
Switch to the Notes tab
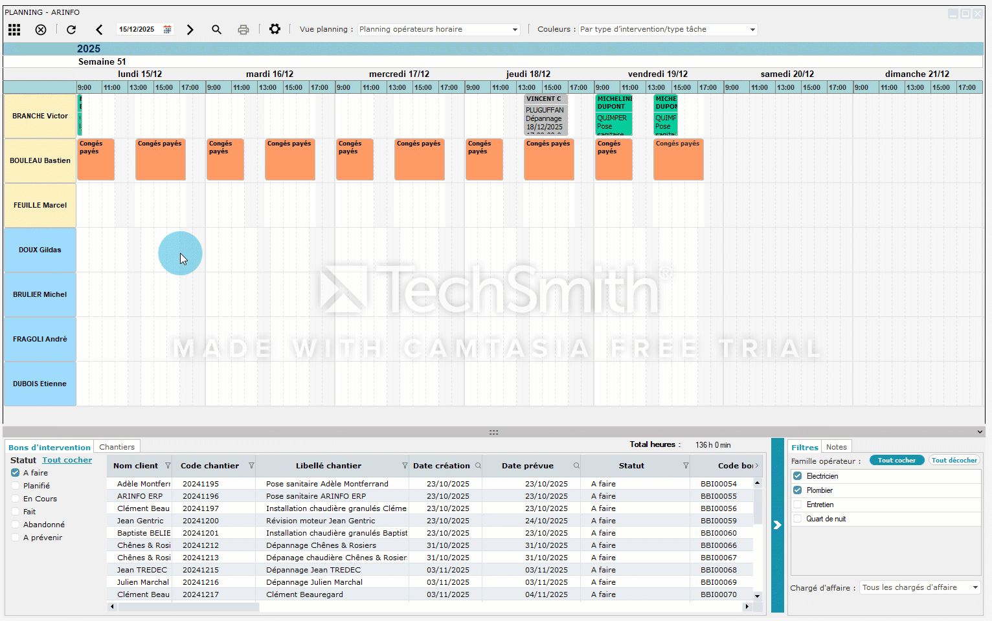836,447
